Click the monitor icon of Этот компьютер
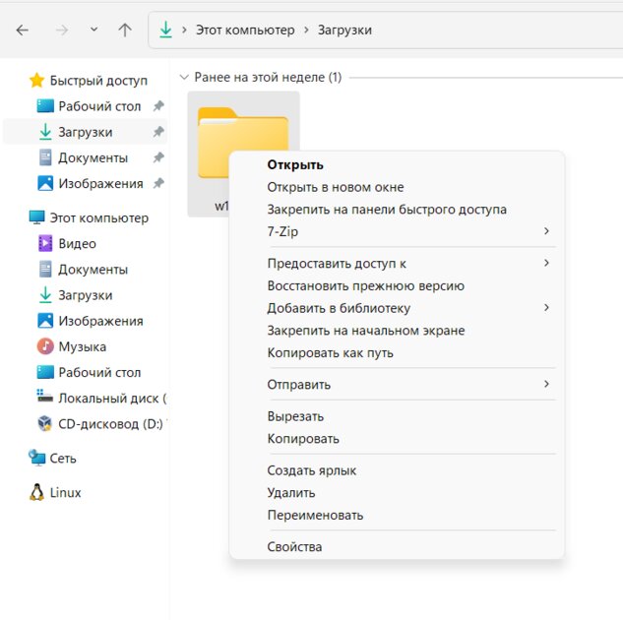The width and height of the screenshot is (623, 620). [x=37, y=217]
